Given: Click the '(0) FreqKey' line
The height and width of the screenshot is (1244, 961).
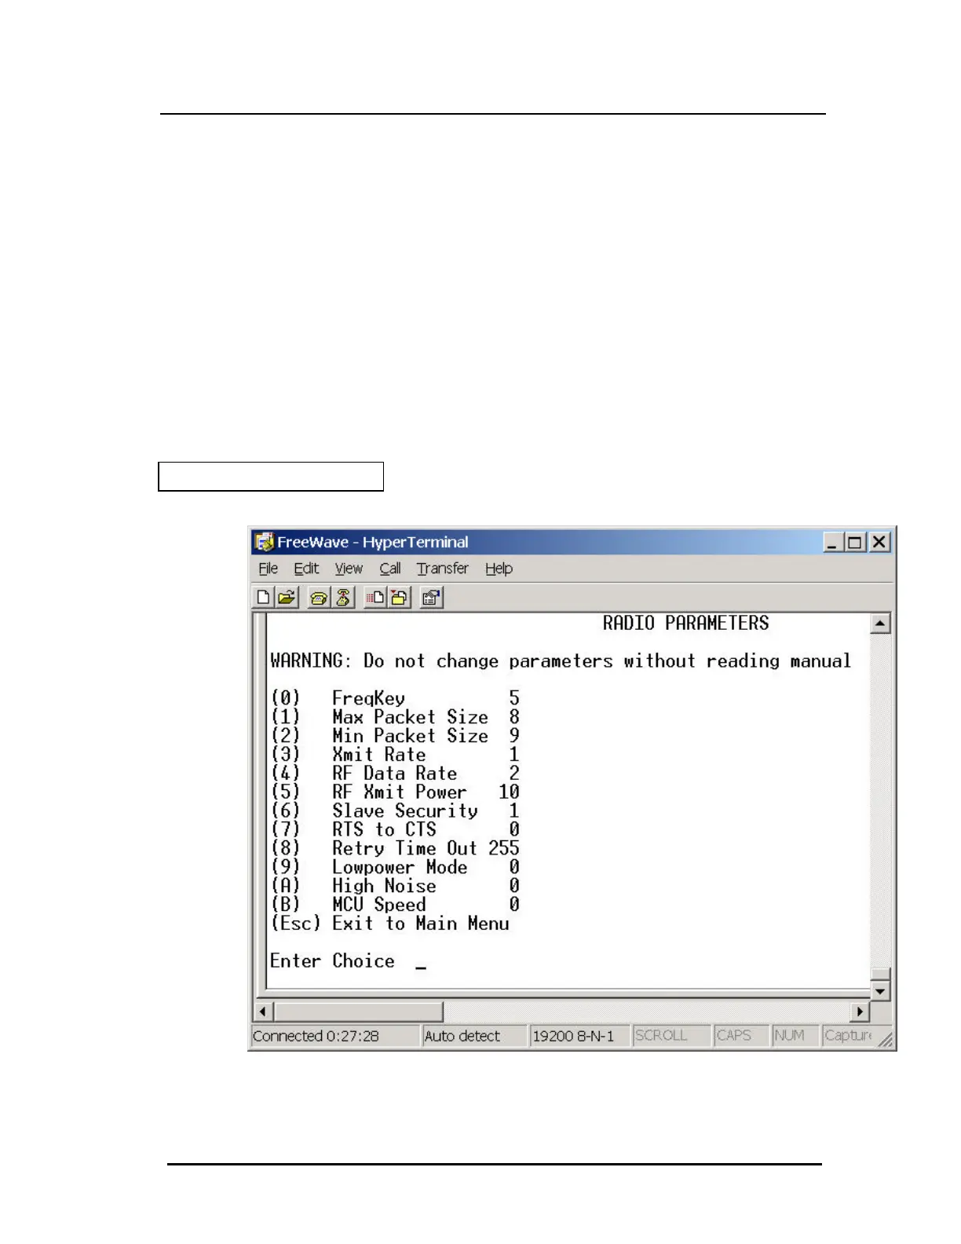Looking at the screenshot, I should click(395, 698).
